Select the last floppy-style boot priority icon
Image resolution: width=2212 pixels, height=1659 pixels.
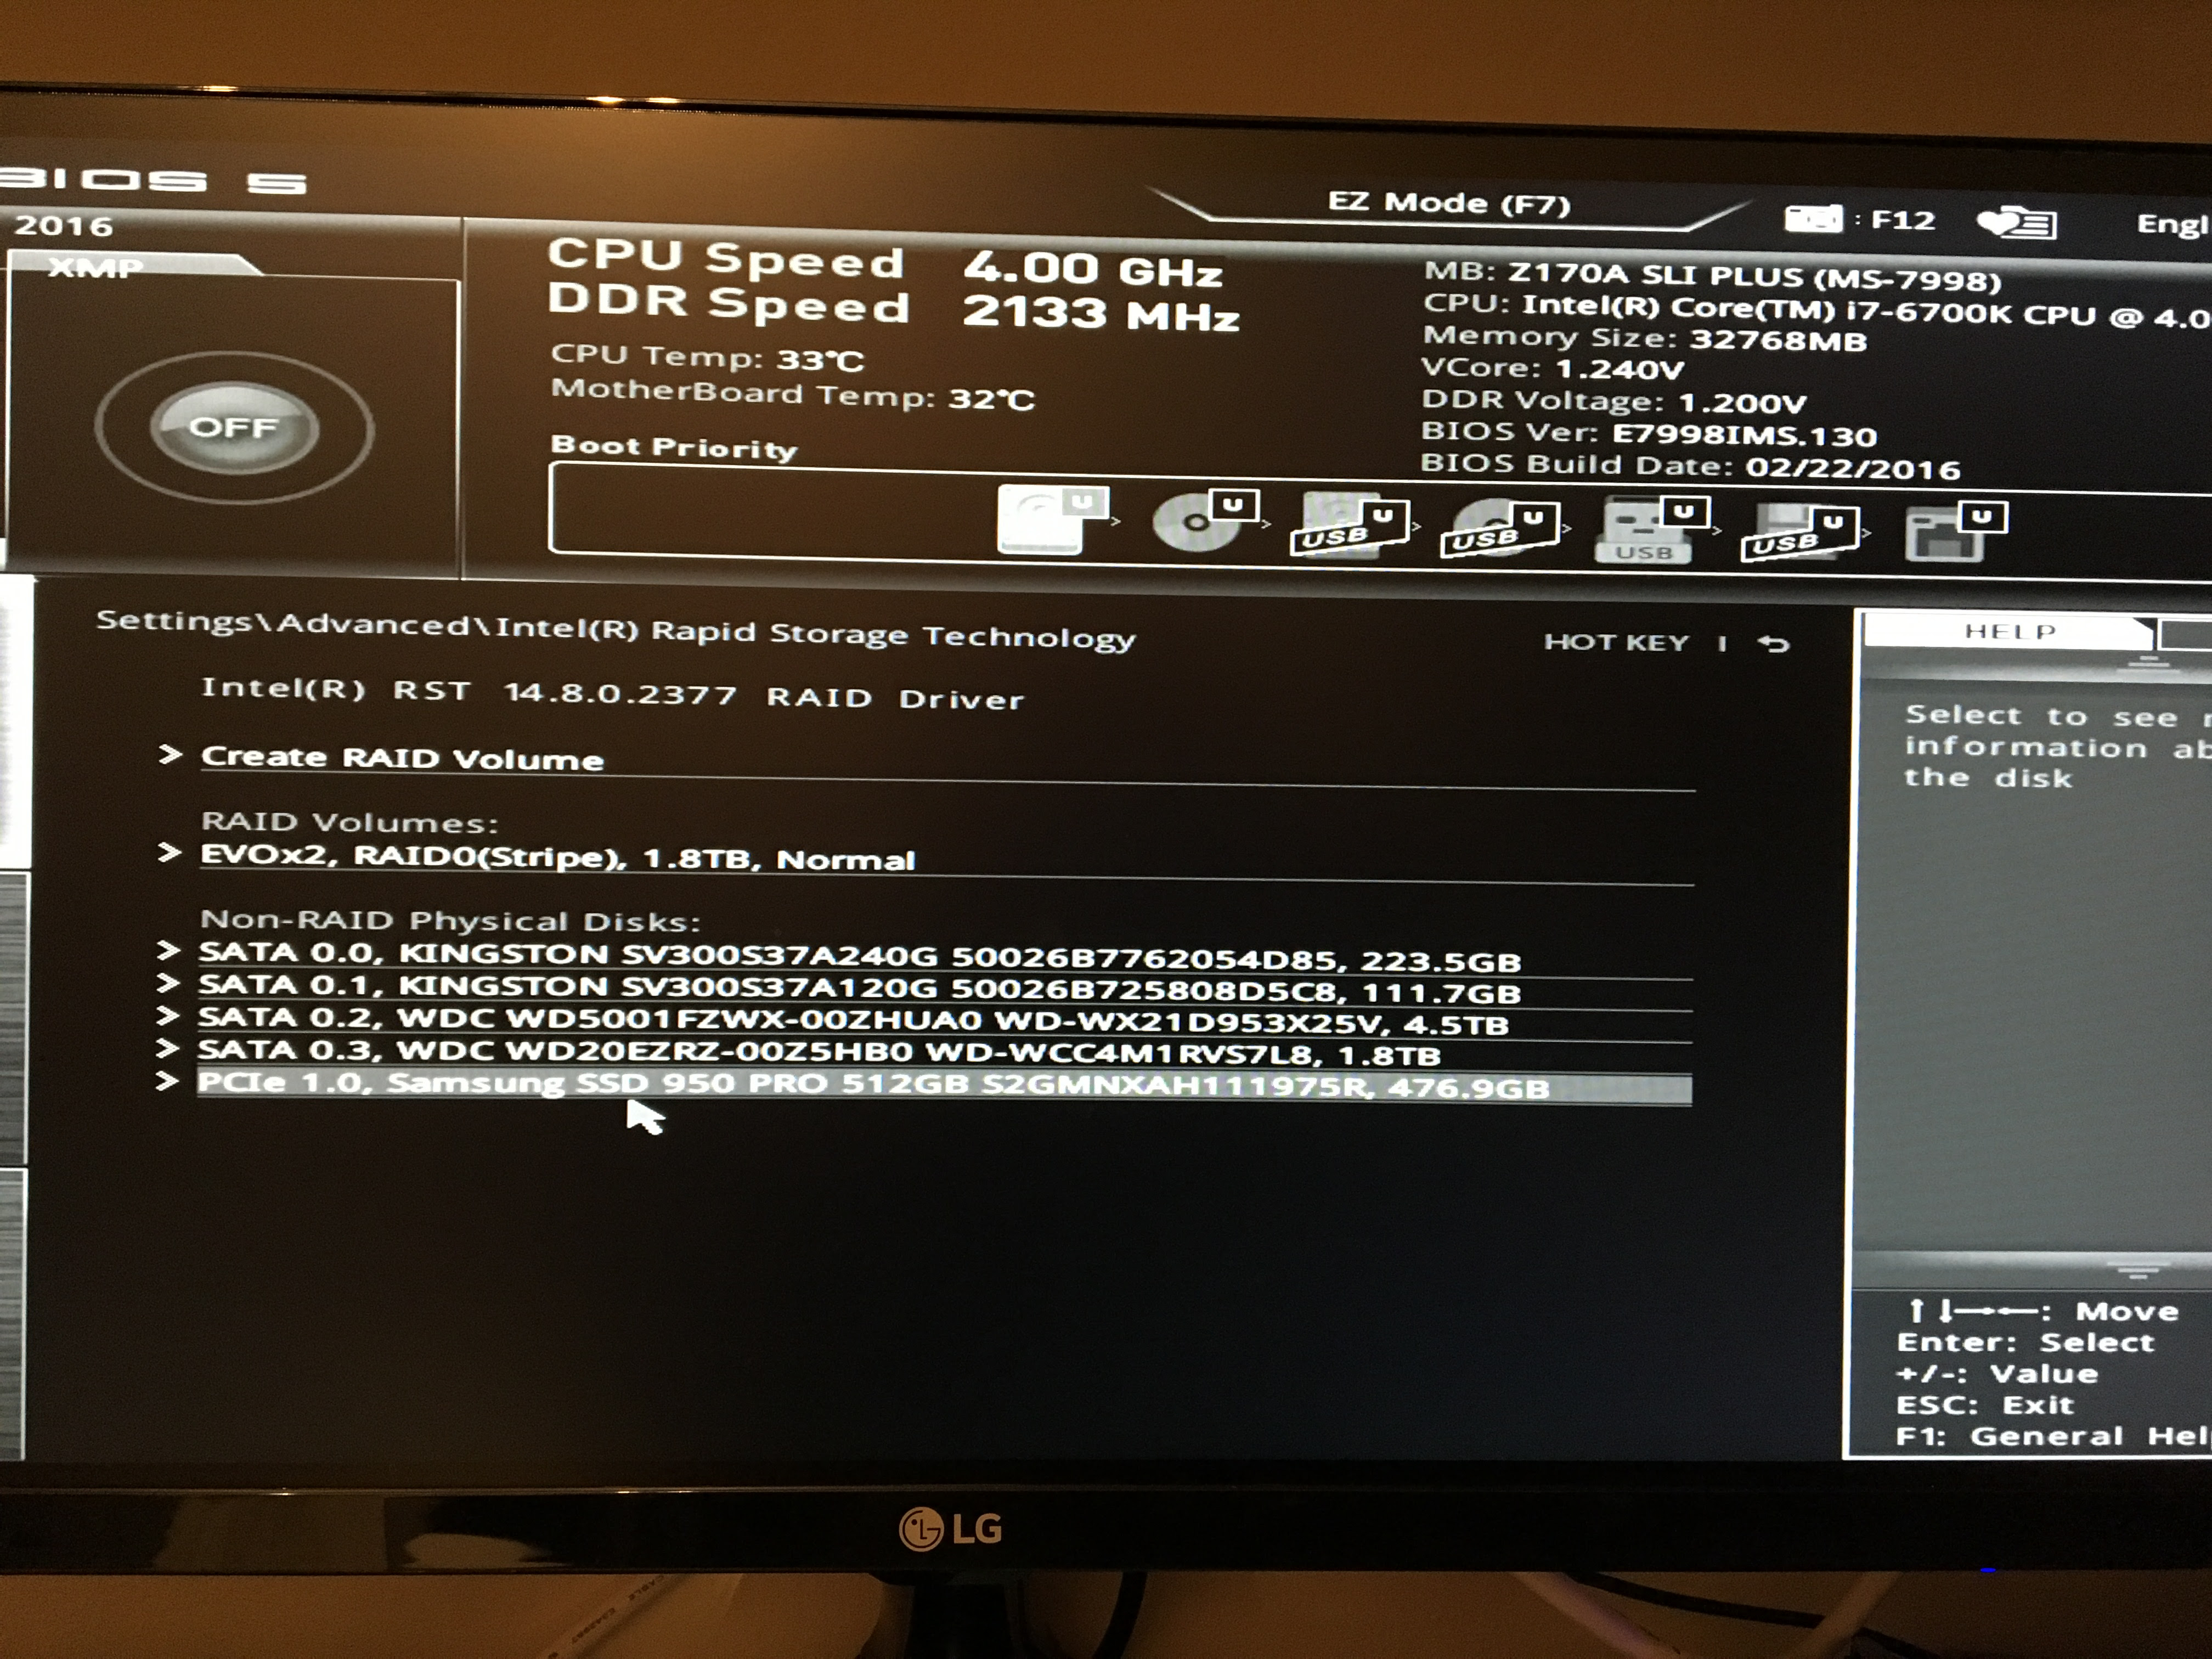pos(1955,533)
